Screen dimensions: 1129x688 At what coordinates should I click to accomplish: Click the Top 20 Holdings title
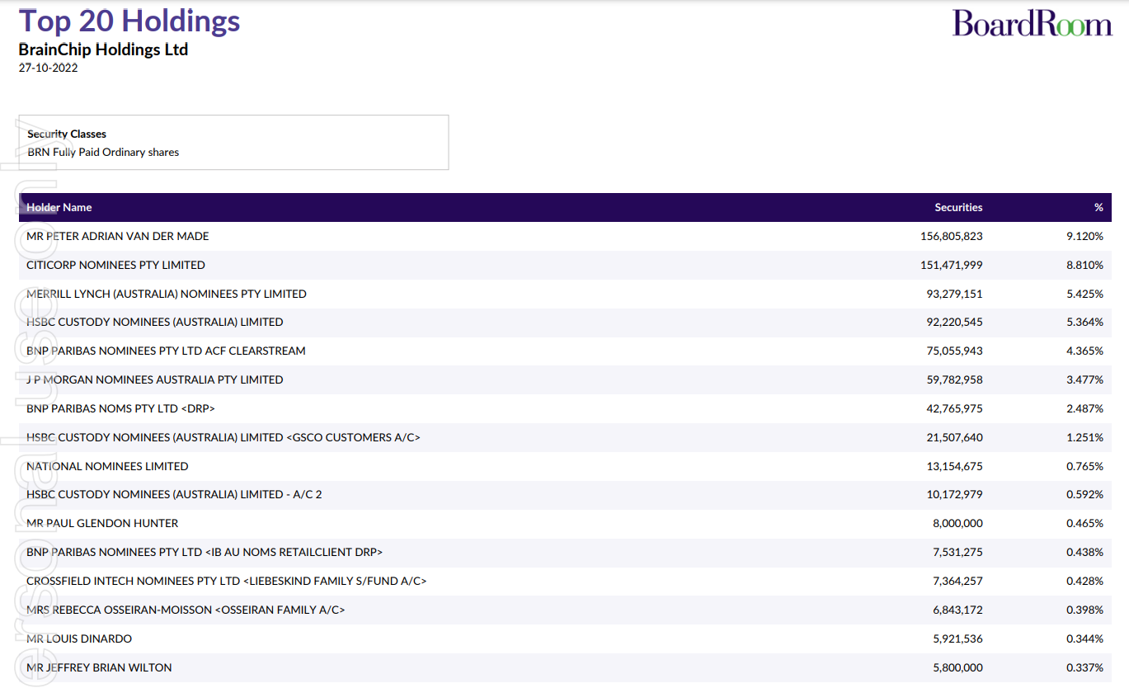[129, 21]
